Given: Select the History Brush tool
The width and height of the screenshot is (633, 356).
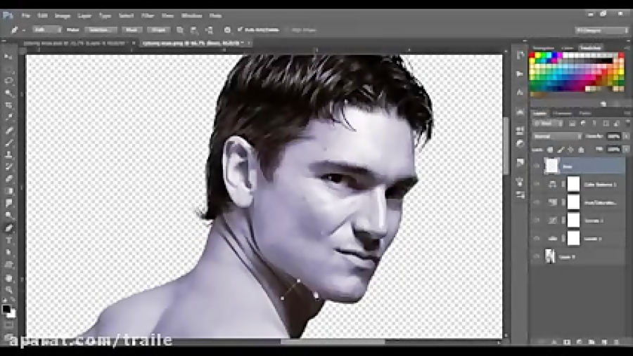Looking at the screenshot, I should tap(8, 166).
